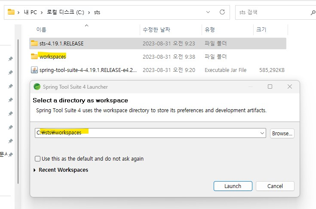This screenshot has width=316, height=209.
Task: Click the Browse... button
Action: point(282,134)
